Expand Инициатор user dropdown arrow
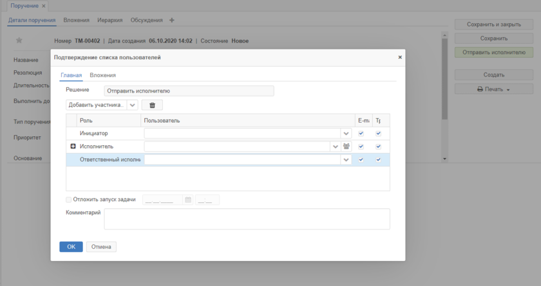This screenshot has width=541, height=286. pyautogui.click(x=346, y=134)
